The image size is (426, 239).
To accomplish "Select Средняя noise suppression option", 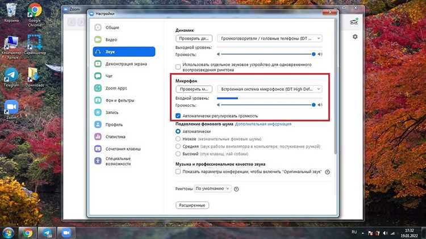I will pyautogui.click(x=178, y=146).
